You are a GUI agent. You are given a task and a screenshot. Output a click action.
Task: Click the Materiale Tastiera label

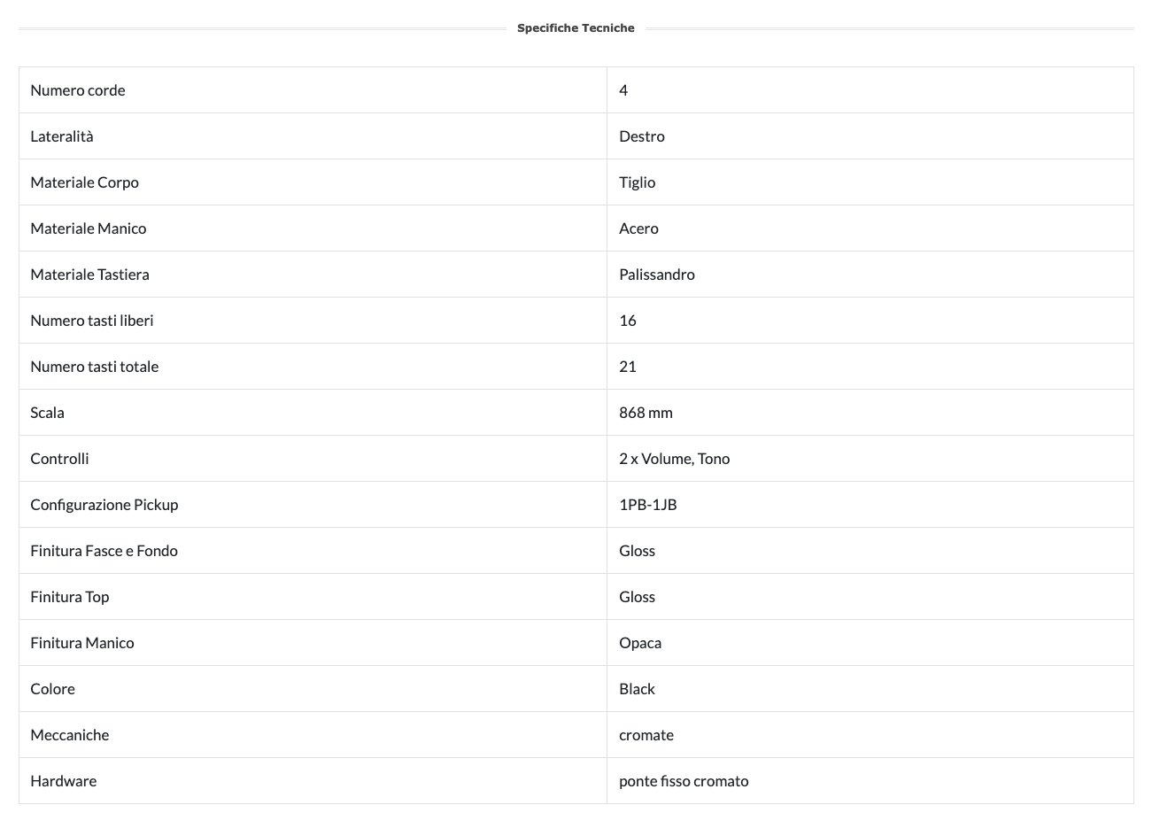tap(89, 275)
